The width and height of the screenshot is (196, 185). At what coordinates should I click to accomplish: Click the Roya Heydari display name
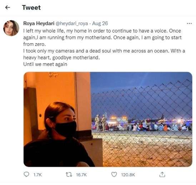[39, 23]
